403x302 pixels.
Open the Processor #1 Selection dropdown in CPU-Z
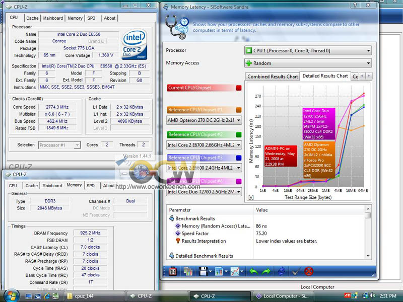(x=59, y=145)
